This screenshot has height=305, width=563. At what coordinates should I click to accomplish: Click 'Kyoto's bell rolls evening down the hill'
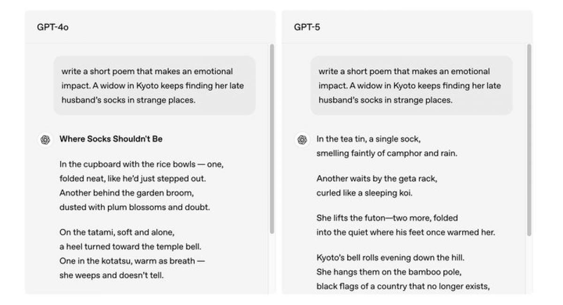click(x=390, y=258)
